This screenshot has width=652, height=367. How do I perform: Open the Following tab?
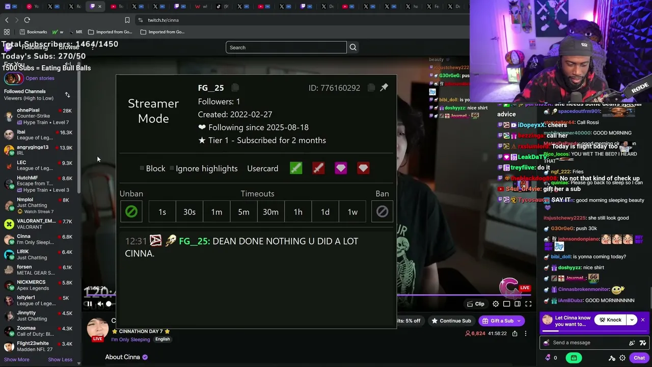coord(35,47)
